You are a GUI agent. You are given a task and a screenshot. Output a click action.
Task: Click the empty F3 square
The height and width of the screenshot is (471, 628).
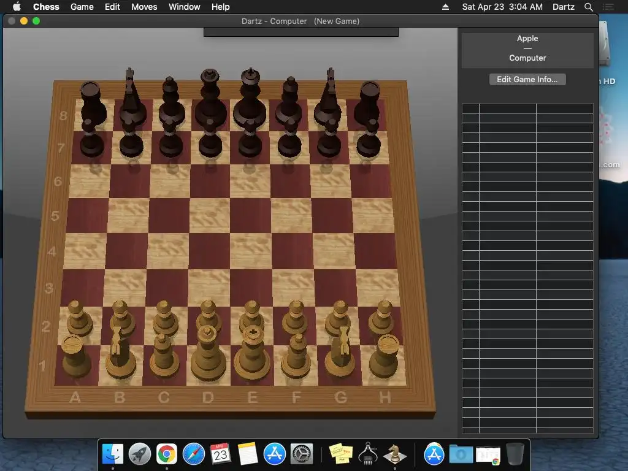[295, 287]
